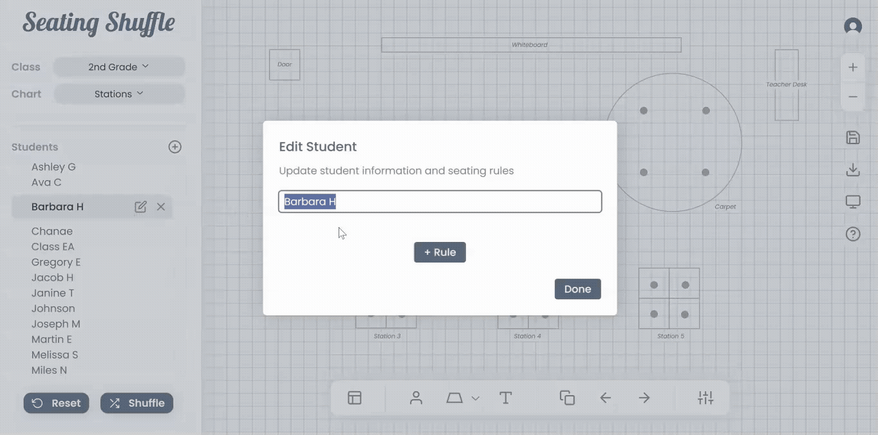Expand the Chart Stations dropdown

[119, 94]
